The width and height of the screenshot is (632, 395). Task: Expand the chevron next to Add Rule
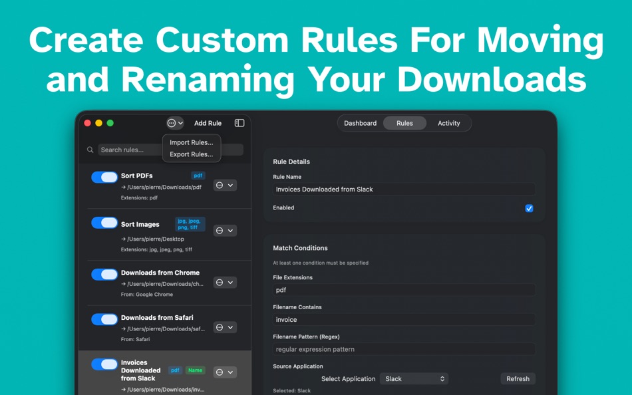coord(180,123)
